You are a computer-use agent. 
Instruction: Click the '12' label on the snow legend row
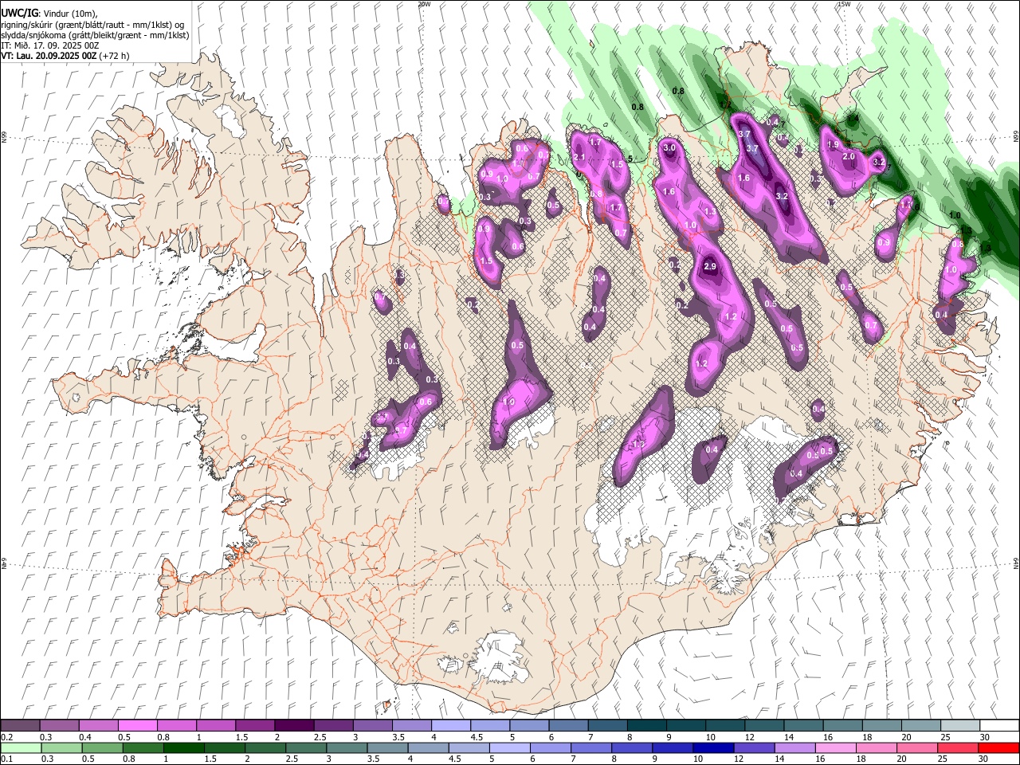point(749,737)
